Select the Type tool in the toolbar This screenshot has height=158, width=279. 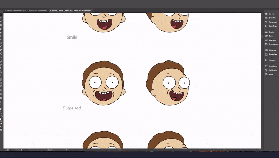click(x=1, y=36)
